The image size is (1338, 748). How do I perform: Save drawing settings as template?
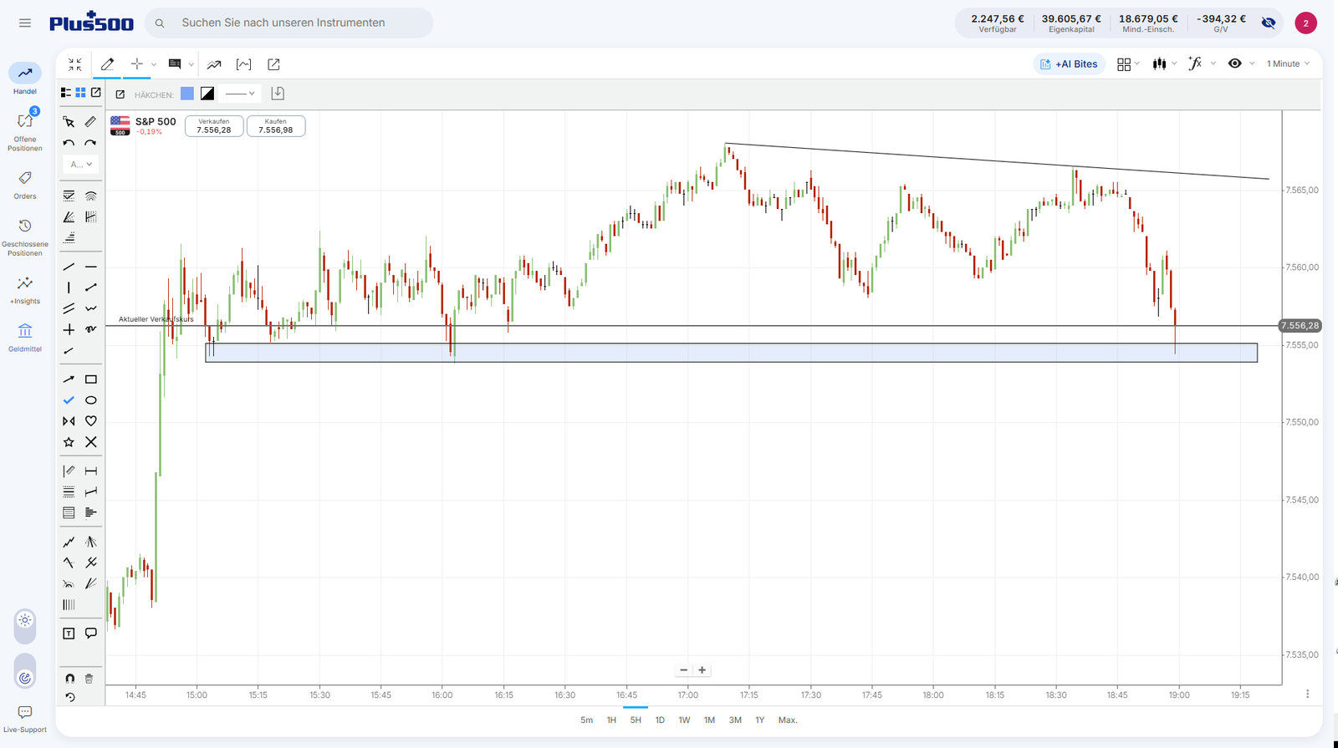(x=278, y=94)
